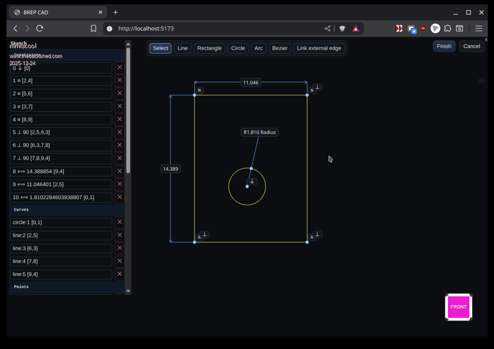The height and width of the screenshot is (349, 494).
Task: Click the ground constraint icon at circle center
Action: point(252,182)
